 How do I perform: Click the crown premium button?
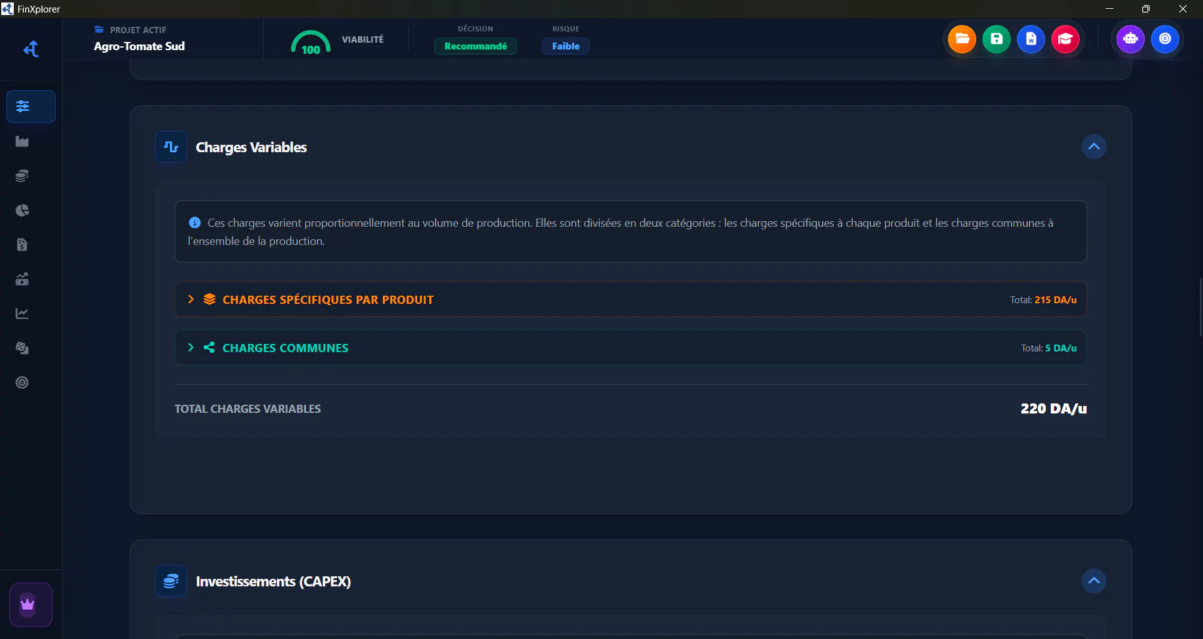point(31,605)
